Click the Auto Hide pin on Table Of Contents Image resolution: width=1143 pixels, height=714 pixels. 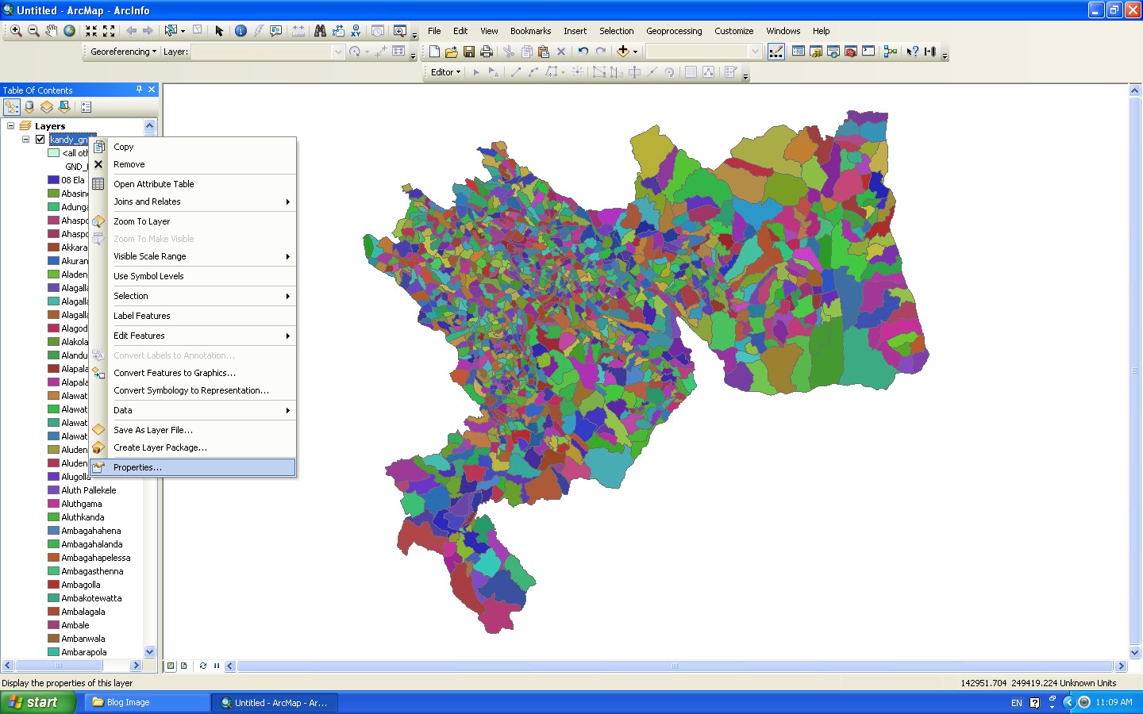pyautogui.click(x=140, y=90)
